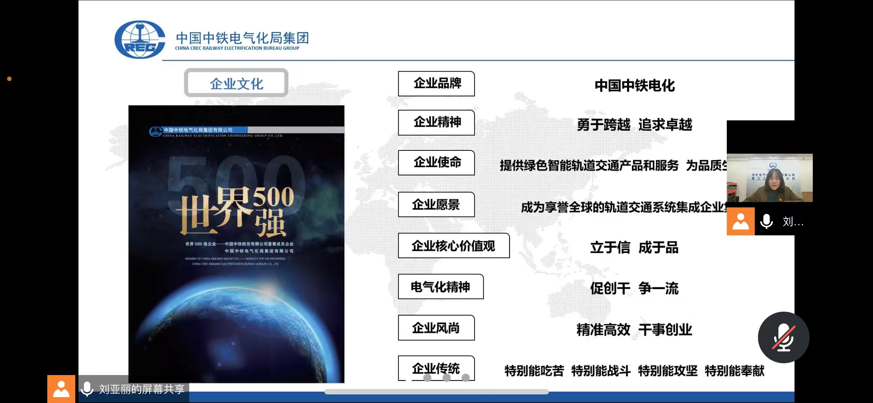Open the speaker's video thumbnail
This screenshot has width=873, height=403.
pos(769,178)
